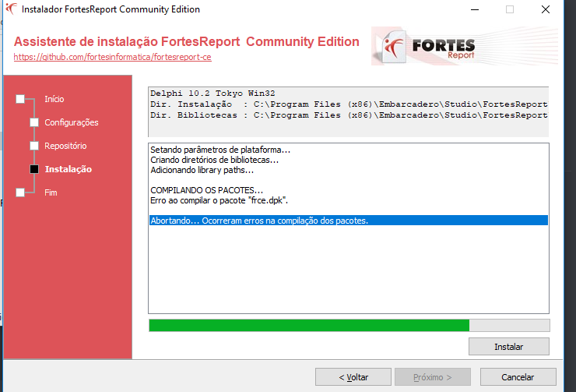The width and height of the screenshot is (576, 392).
Task: Select the Início step marker box
Action: click(20, 99)
